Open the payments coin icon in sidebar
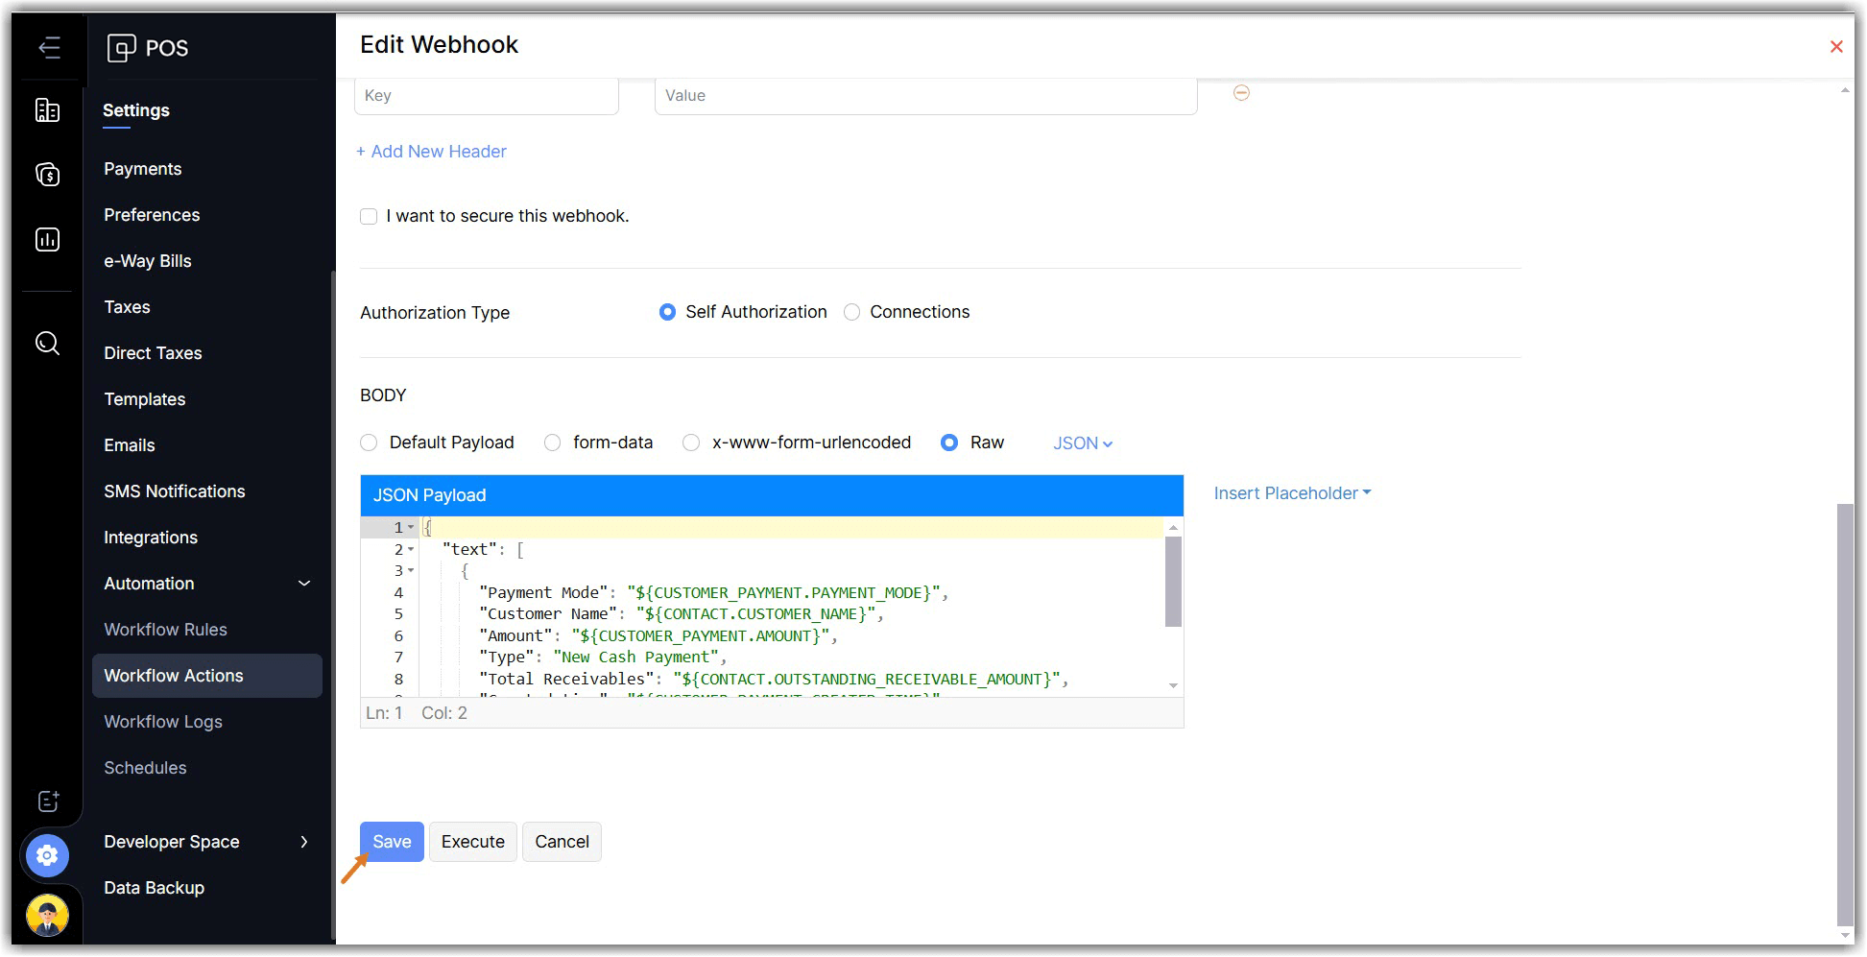Screen dimensions: 1867x957 (47, 175)
